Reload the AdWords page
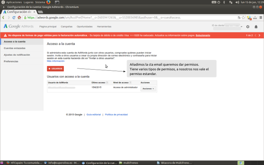The height and width of the screenshot is (165, 264). [x=14, y=17]
